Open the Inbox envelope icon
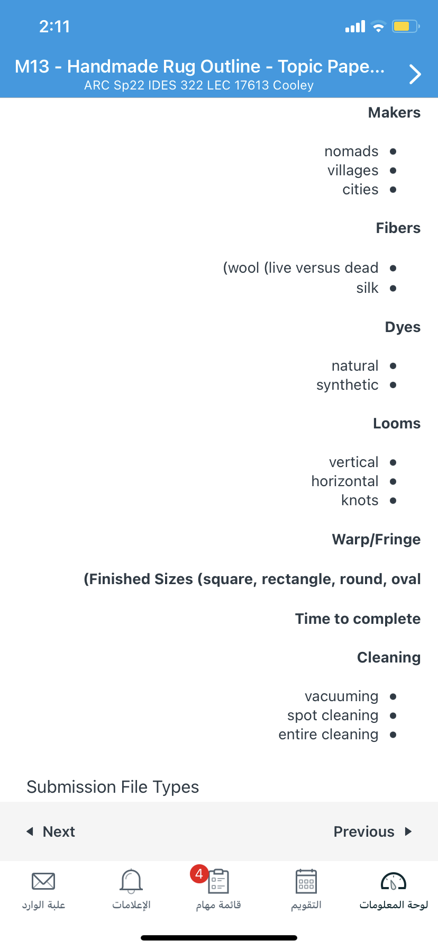The image size is (438, 949). [x=43, y=881]
